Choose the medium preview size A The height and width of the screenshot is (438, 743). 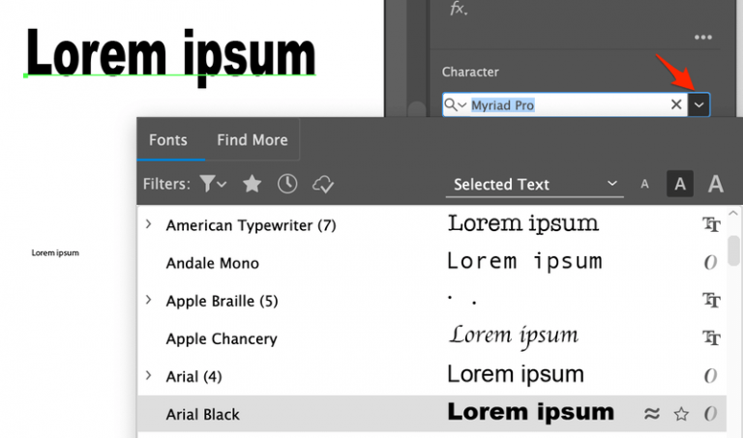coord(680,184)
